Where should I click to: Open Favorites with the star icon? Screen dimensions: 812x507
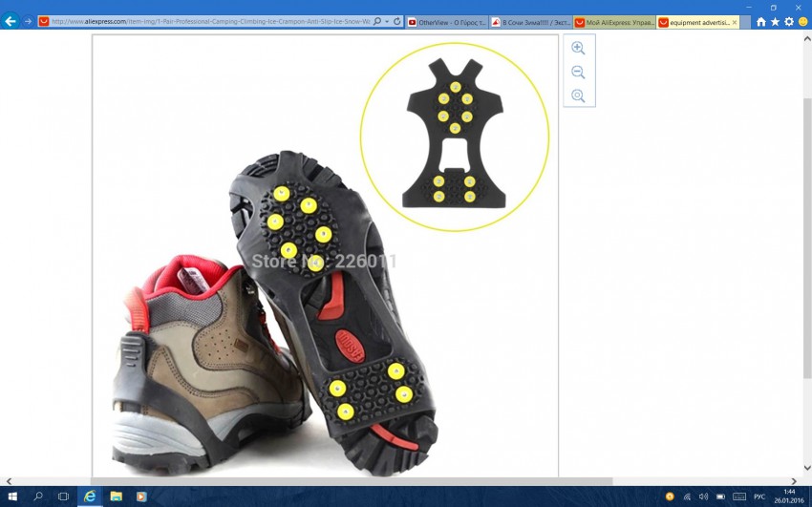[x=775, y=22]
